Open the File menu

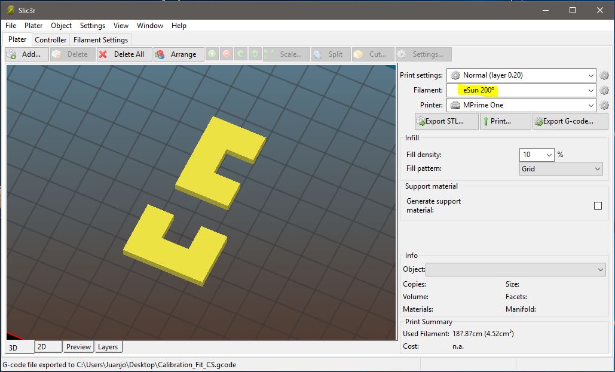point(11,26)
